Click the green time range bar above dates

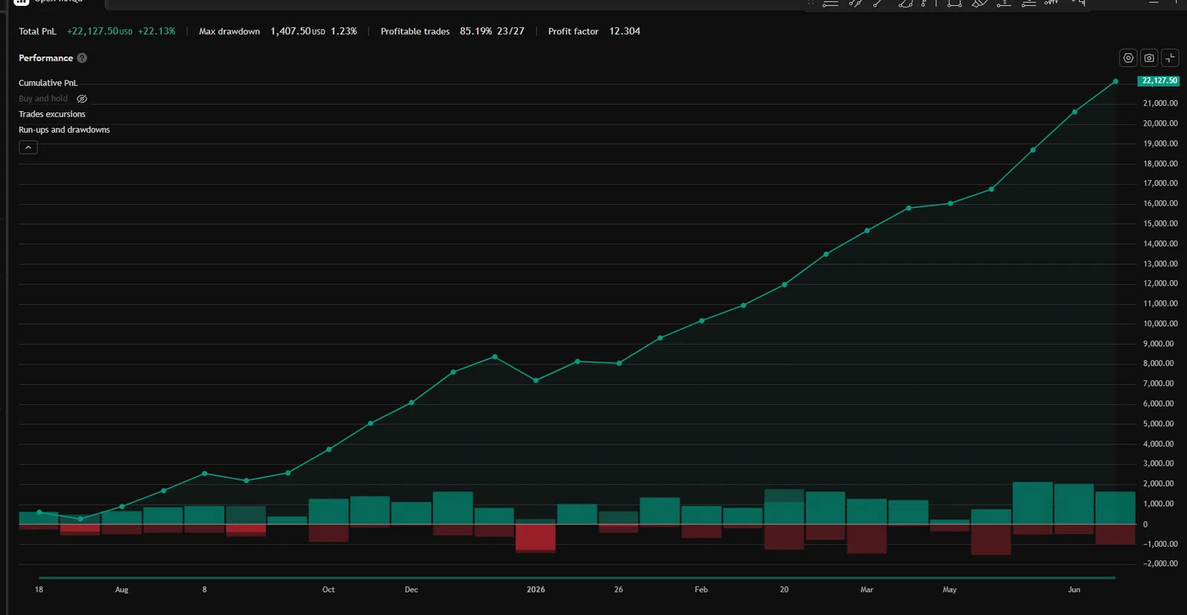577,577
